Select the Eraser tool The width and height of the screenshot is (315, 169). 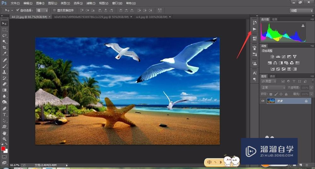pos(4,84)
